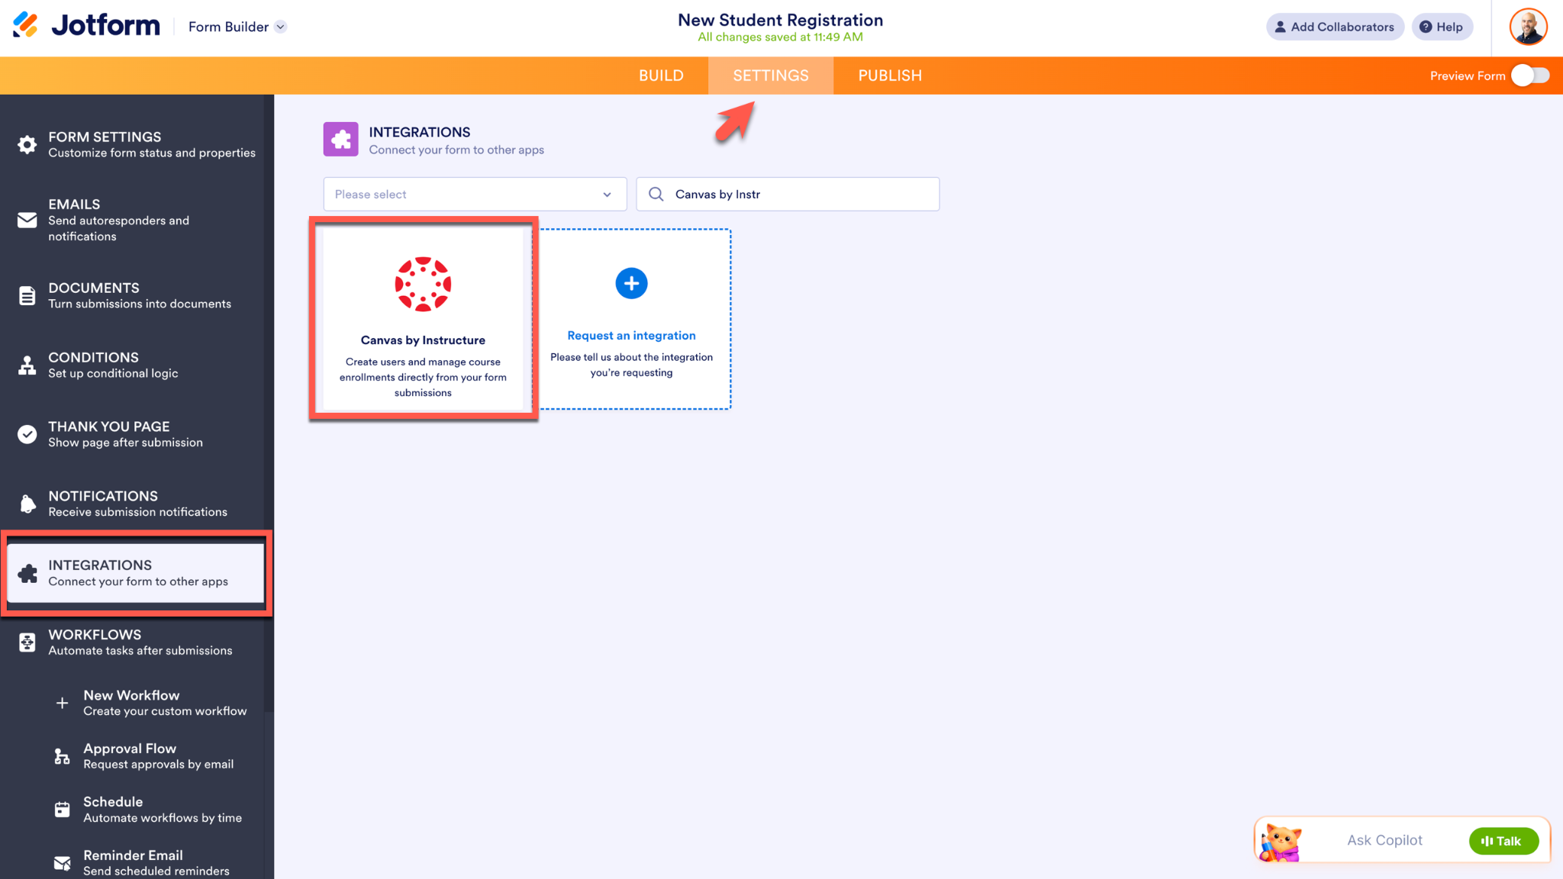The height and width of the screenshot is (879, 1563).
Task: Click the Form Settings gear icon
Action: [x=27, y=145]
